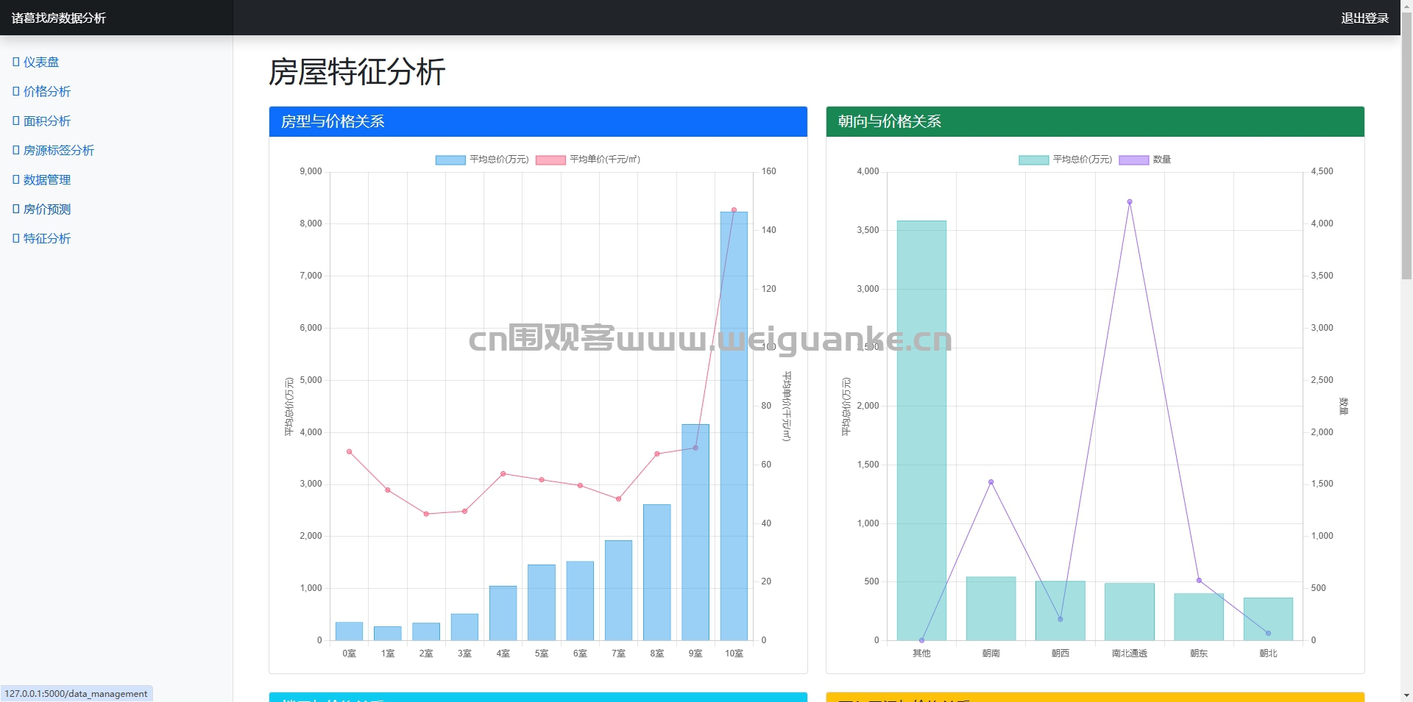Click the 朝向与价格关系 card header
The width and height of the screenshot is (1413, 702).
(x=1095, y=121)
